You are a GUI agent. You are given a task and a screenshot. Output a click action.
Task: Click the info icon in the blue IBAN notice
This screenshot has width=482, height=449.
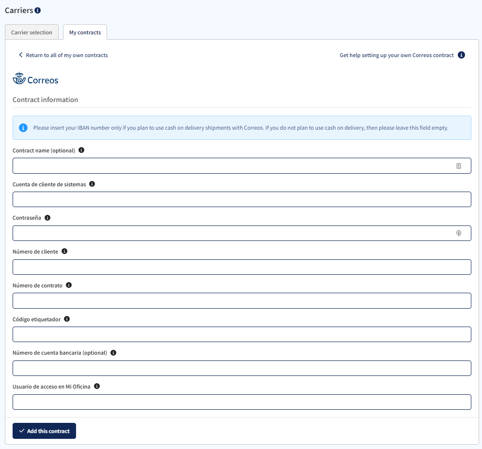tap(23, 128)
